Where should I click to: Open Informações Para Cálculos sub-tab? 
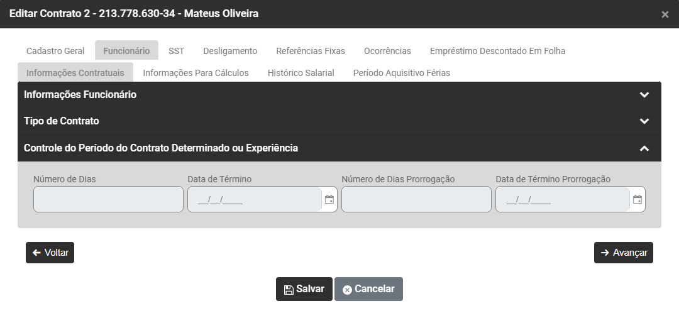click(x=196, y=73)
